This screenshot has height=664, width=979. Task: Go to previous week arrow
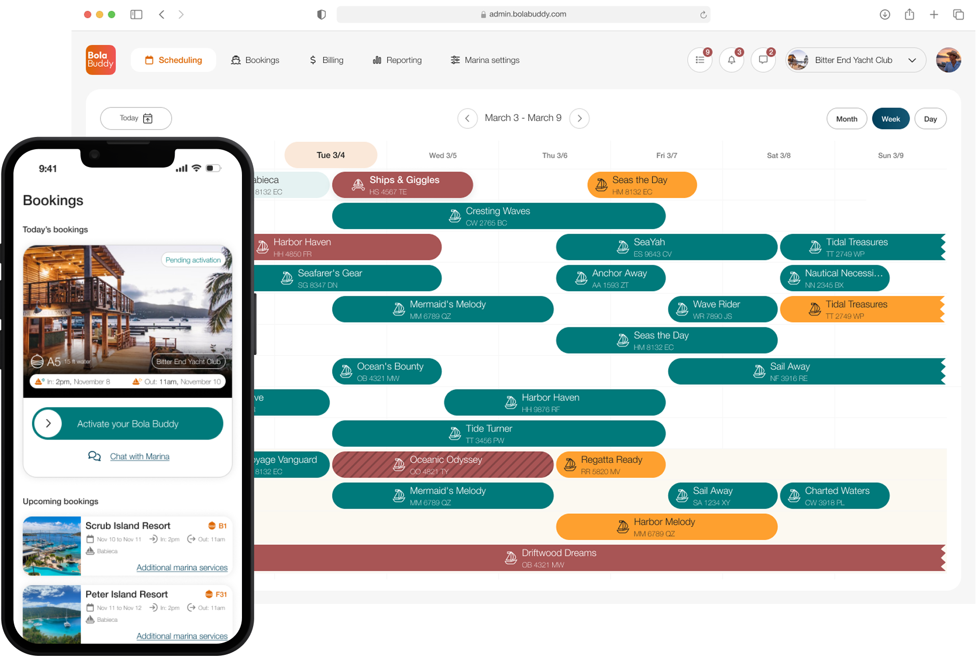[x=467, y=118]
